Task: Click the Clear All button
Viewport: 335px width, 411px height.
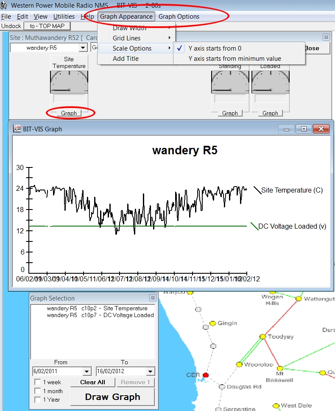Action: [x=92, y=382]
